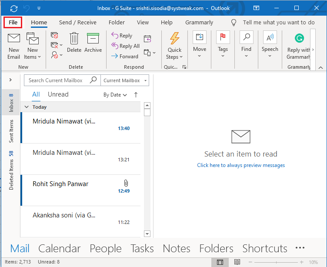Switch to the Home tab
This screenshot has width=327, height=267.
[x=39, y=22]
